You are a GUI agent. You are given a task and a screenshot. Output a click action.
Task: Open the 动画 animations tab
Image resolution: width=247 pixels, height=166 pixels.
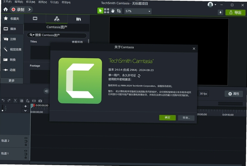(x=12, y=70)
